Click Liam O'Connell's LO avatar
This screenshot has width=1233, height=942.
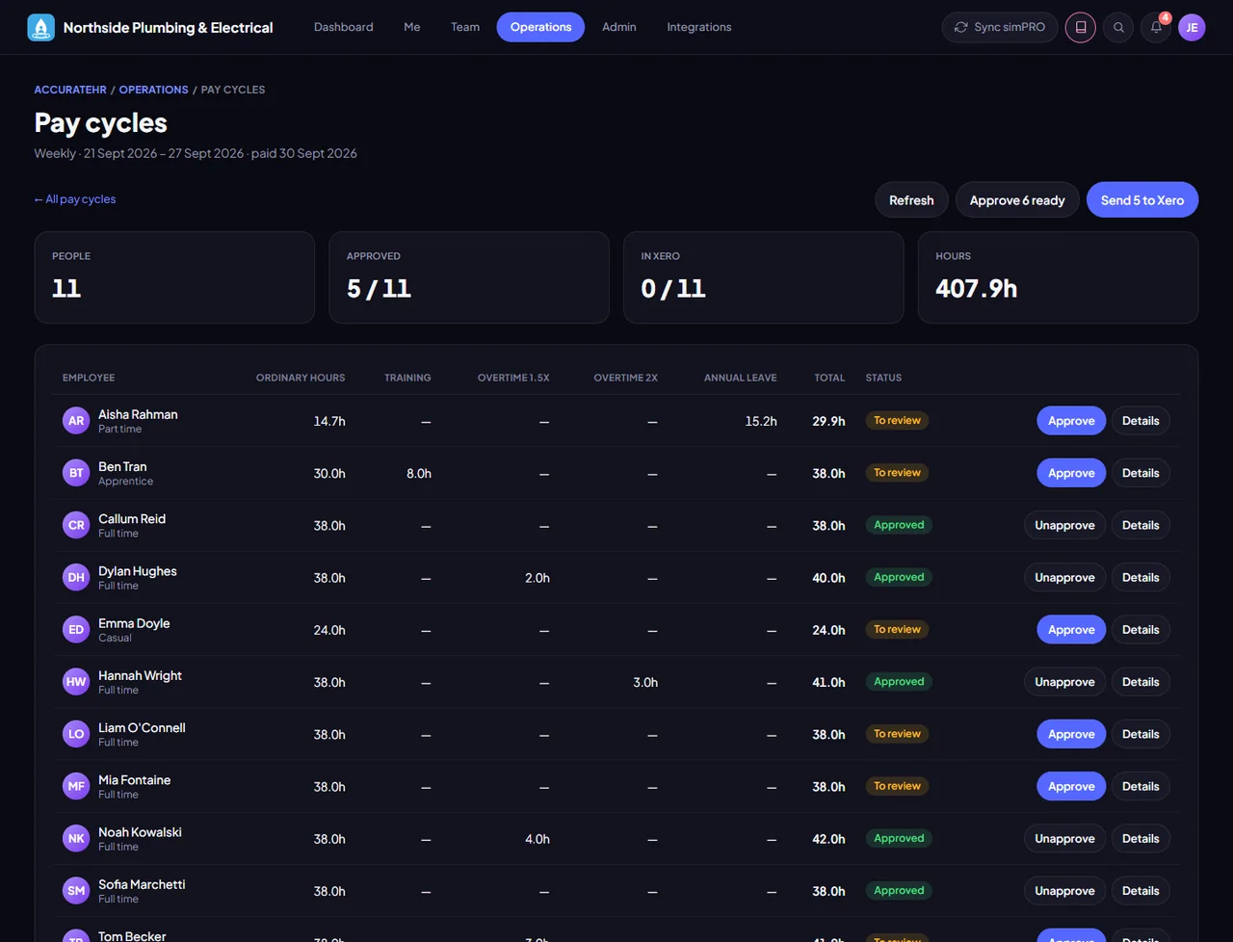(x=76, y=734)
